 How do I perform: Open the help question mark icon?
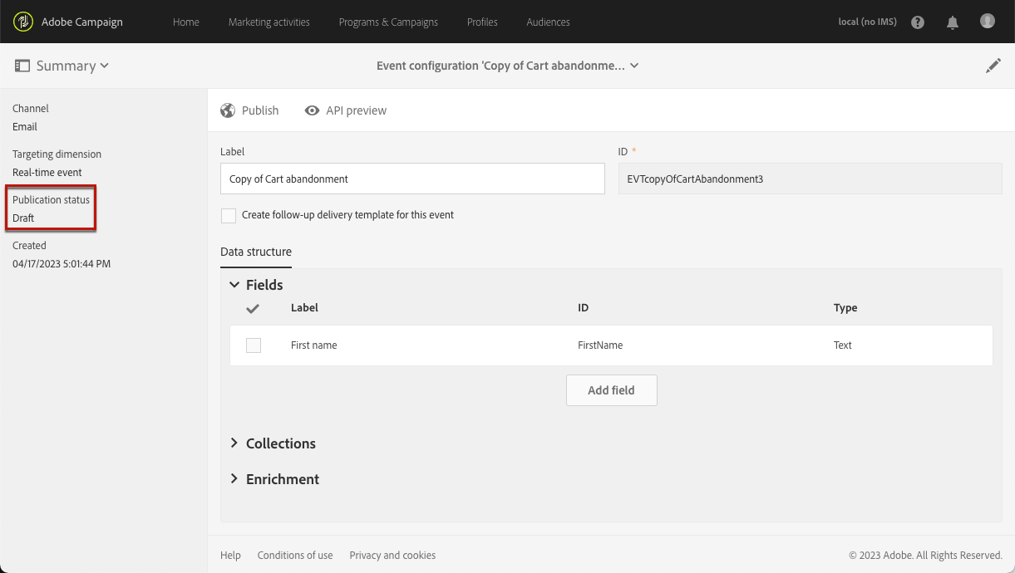tap(918, 22)
